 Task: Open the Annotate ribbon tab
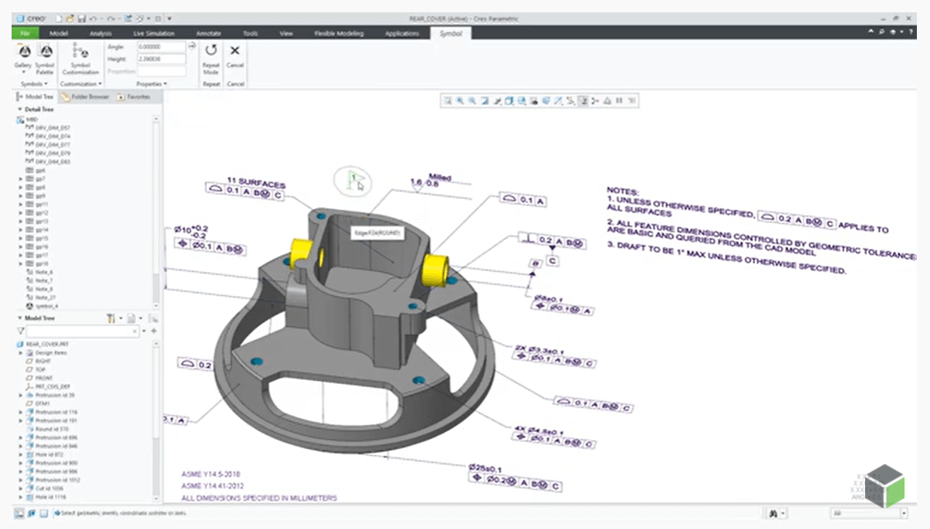[x=207, y=33]
